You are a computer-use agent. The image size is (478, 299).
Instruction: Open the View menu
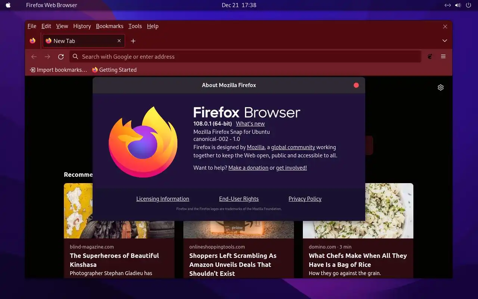pyautogui.click(x=62, y=26)
